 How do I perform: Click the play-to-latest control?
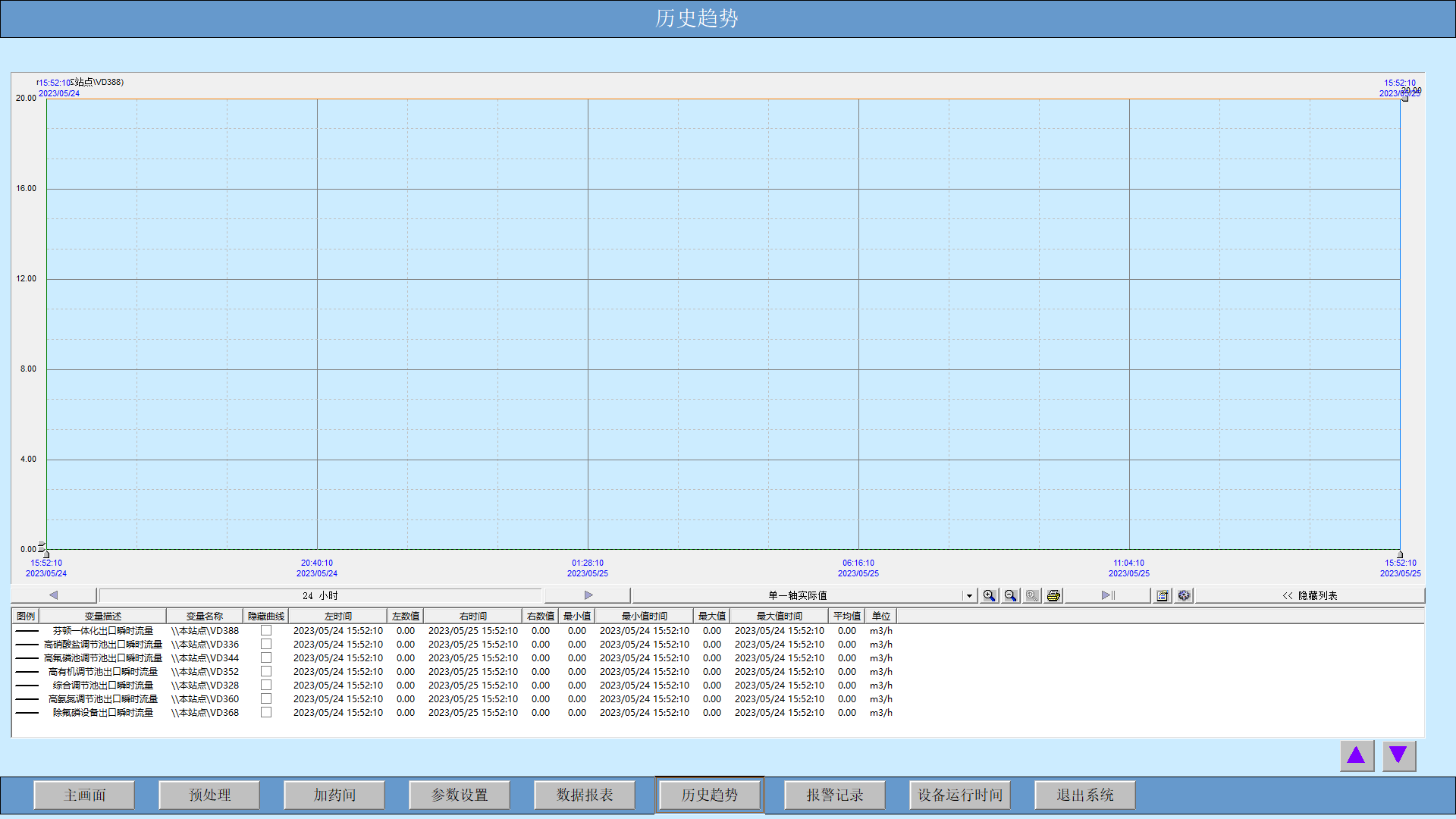click(1108, 595)
